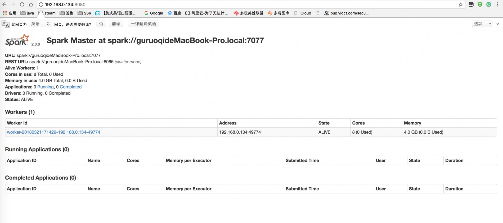
Task: Open the green shield extension
Action: [480, 4]
